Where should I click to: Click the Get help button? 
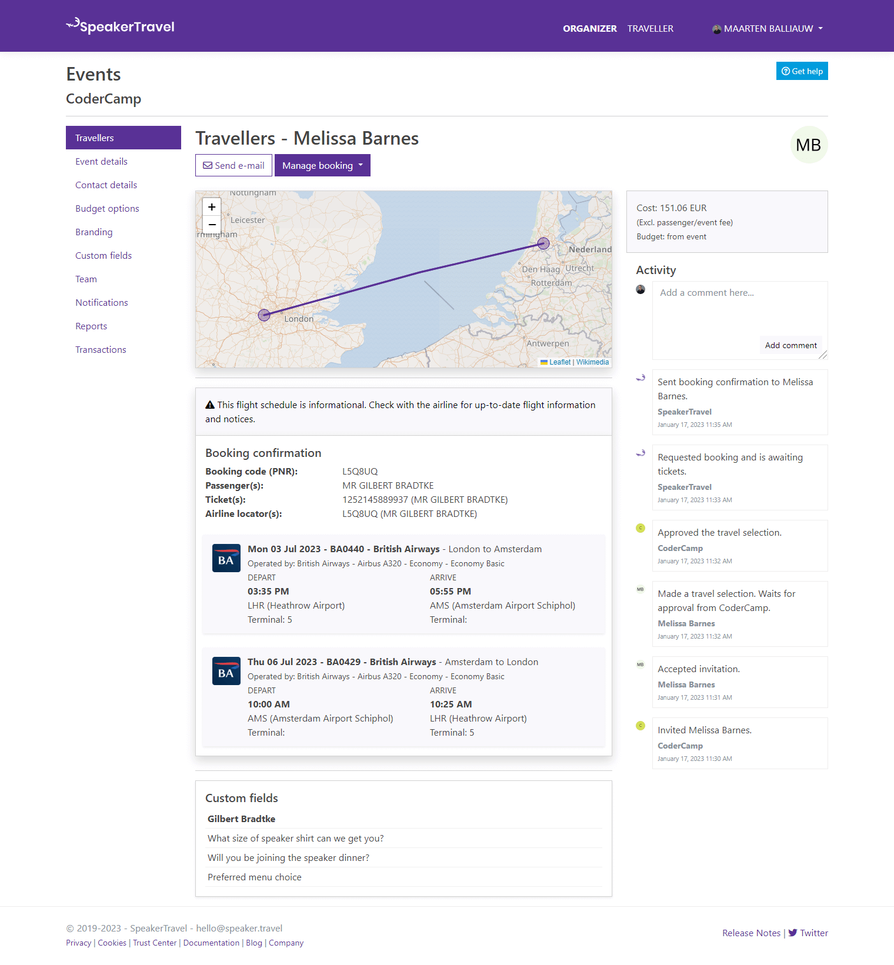point(802,71)
